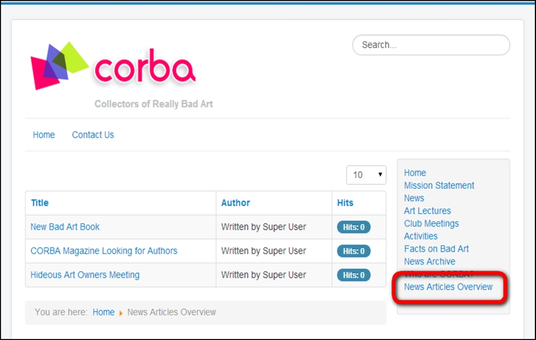Click the corba logo image
This screenshot has width=536, height=340.
(113, 66)
